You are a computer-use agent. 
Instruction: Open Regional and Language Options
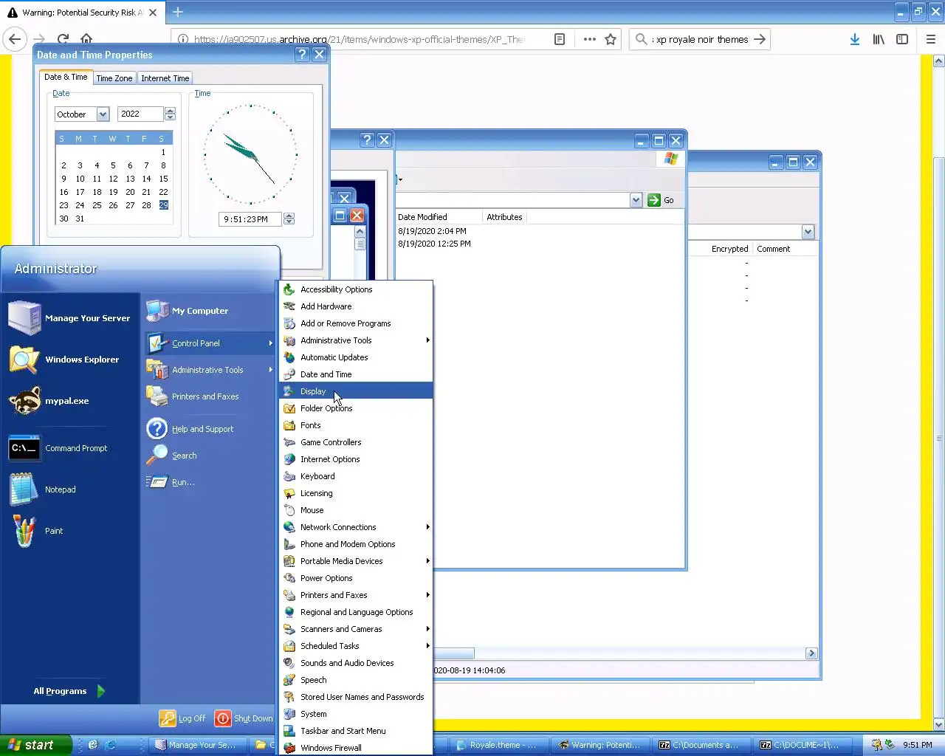(357, 612)
